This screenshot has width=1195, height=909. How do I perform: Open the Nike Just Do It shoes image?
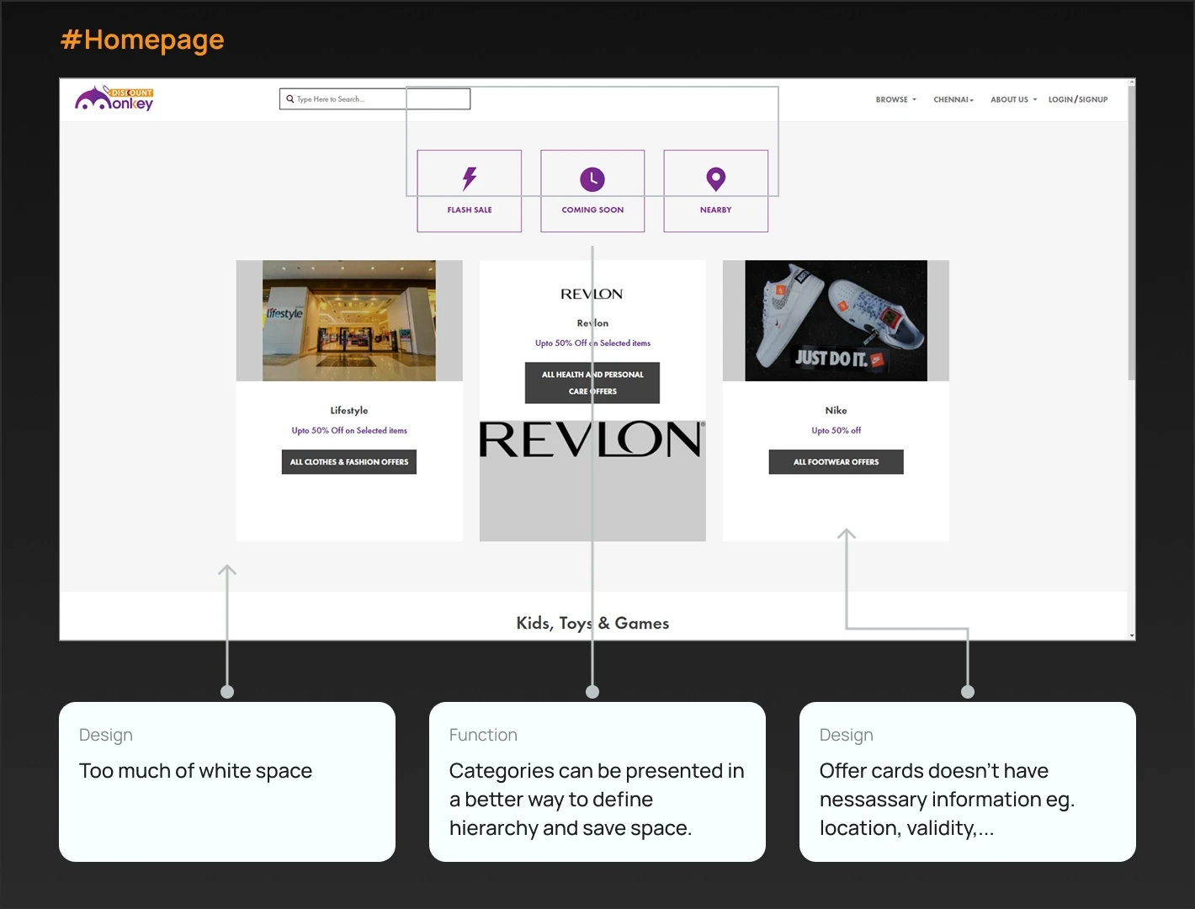836,321
